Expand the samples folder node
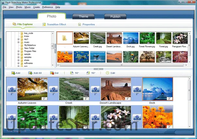 tap(19, 57)
